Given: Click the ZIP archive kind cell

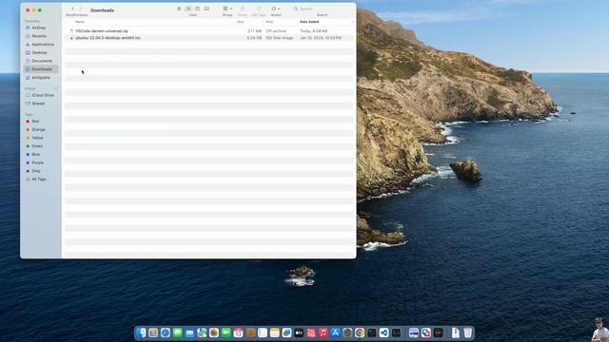Looking at the screenshot, I should 276,30.
